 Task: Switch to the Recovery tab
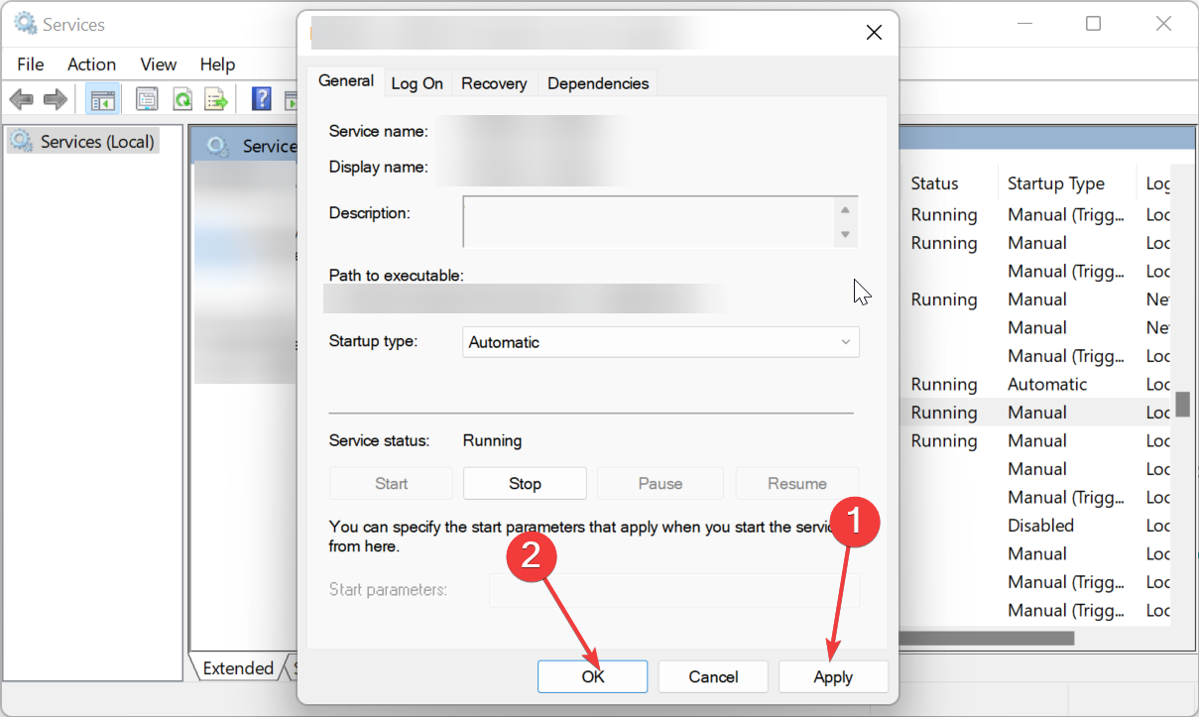point(494,83)
